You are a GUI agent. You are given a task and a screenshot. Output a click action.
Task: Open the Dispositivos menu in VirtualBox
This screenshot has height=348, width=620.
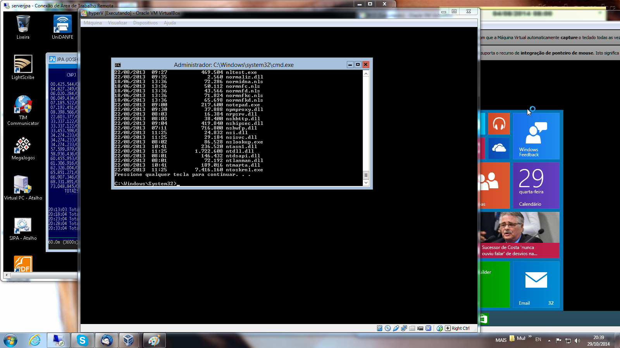click(x=145, y=23)
